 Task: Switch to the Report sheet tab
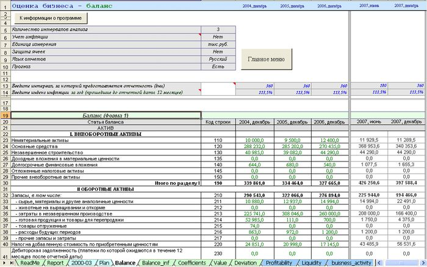[56, 263]
